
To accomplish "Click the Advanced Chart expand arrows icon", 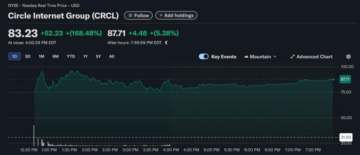I will pyautogui.click(x=292, y=56).
